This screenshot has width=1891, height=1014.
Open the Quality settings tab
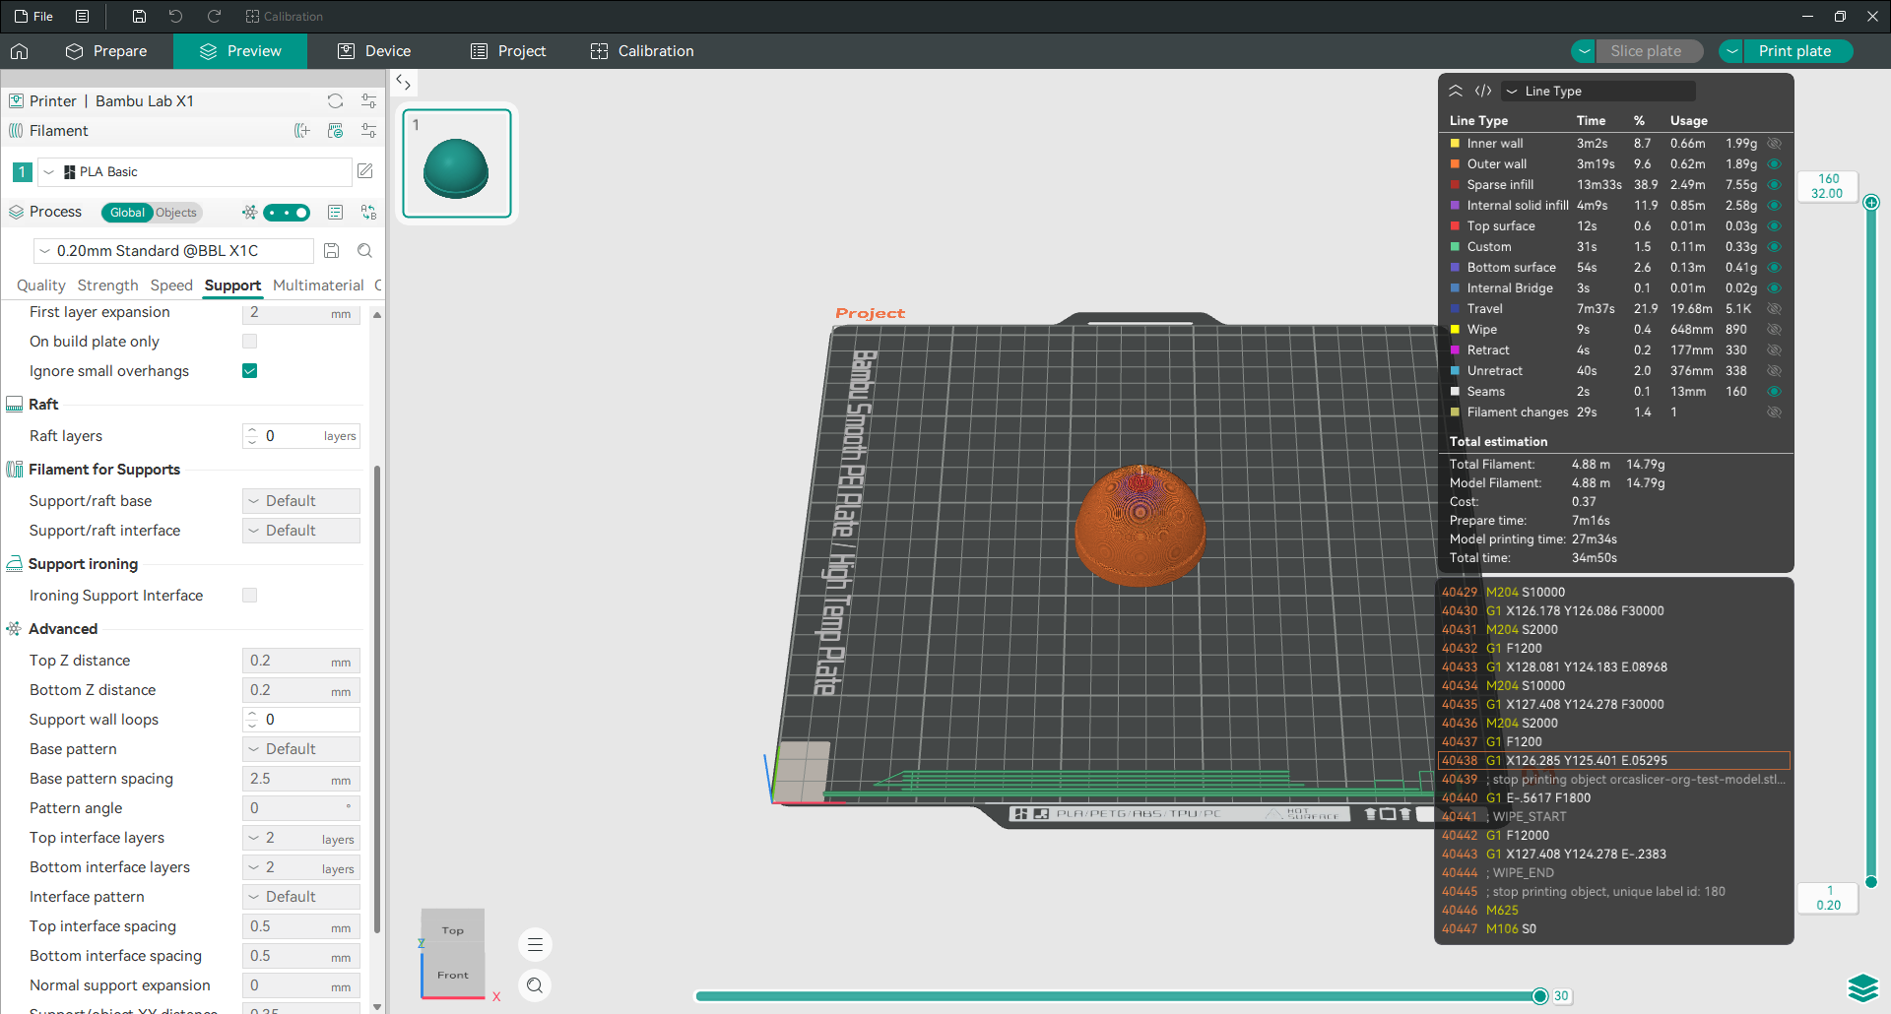pyautogui.click(x=40, y=285)
